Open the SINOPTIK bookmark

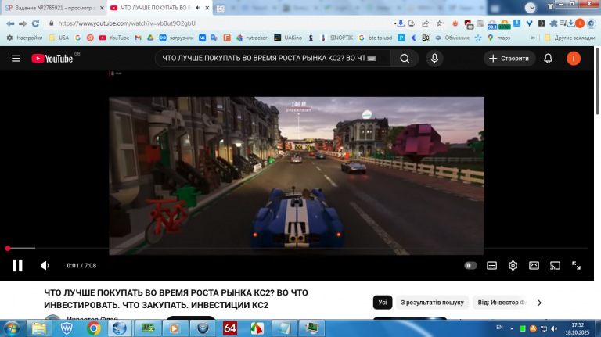pos(336,38)
